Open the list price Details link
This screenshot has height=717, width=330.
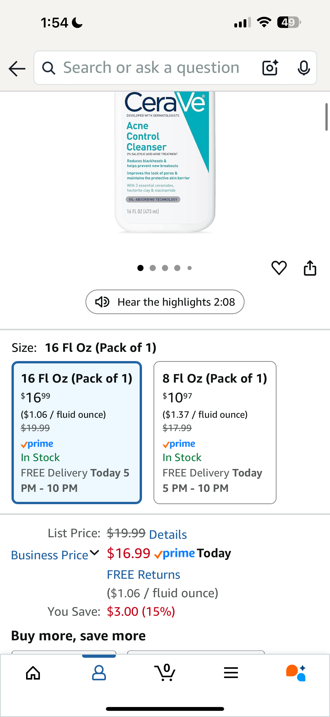click(168, 534)
